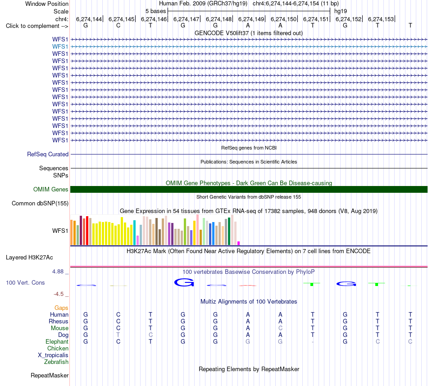Click the 'Publications: Sequences in Scientific Articles' title
Viewport: 428px width, 386px height.
pyautogui.click(x=249, y=162)
